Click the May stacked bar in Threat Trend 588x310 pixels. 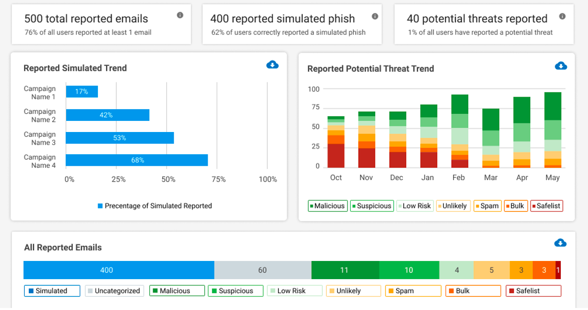[x=553, y=130]
